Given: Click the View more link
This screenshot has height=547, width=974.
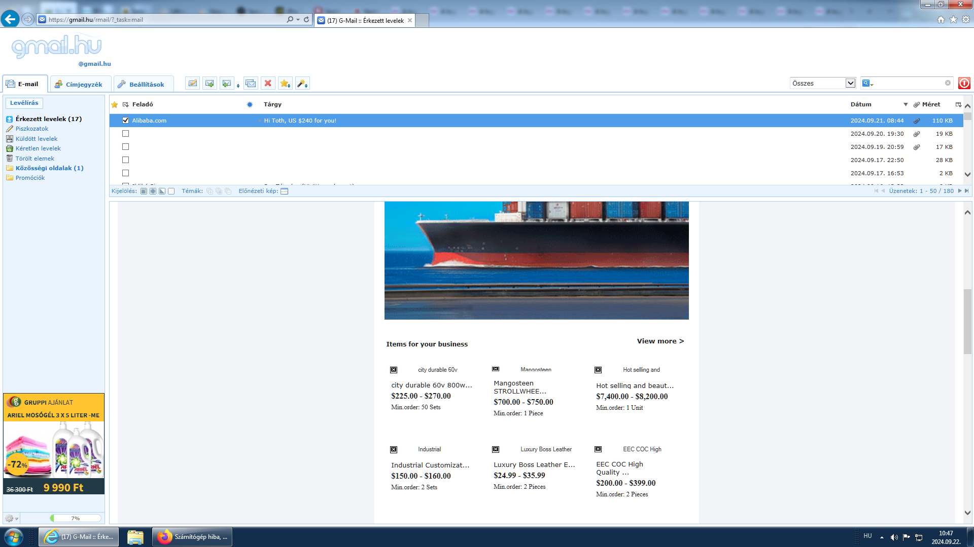Looking at the screenshot, I should pyautogui.click(x=660, y=341).
